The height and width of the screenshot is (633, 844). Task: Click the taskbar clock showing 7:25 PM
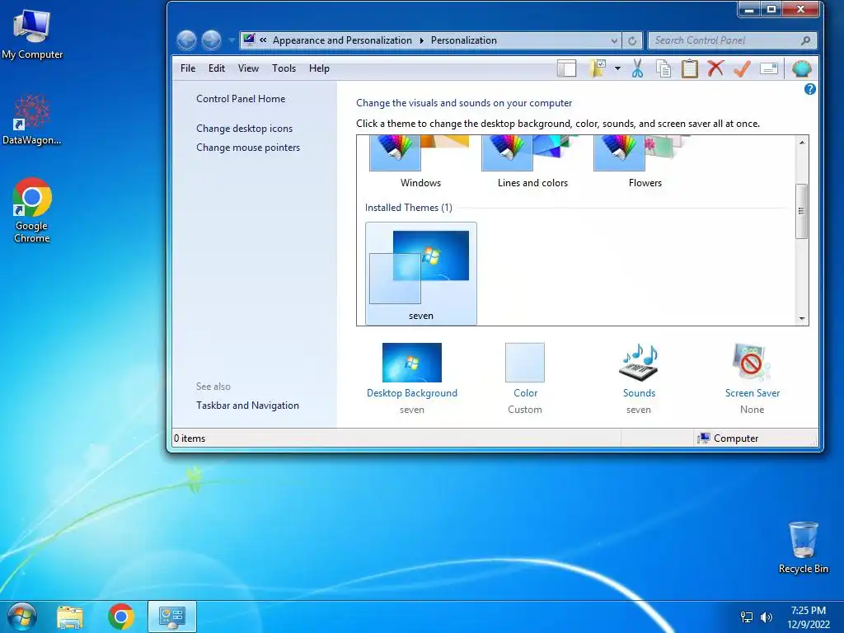[809, 617]
